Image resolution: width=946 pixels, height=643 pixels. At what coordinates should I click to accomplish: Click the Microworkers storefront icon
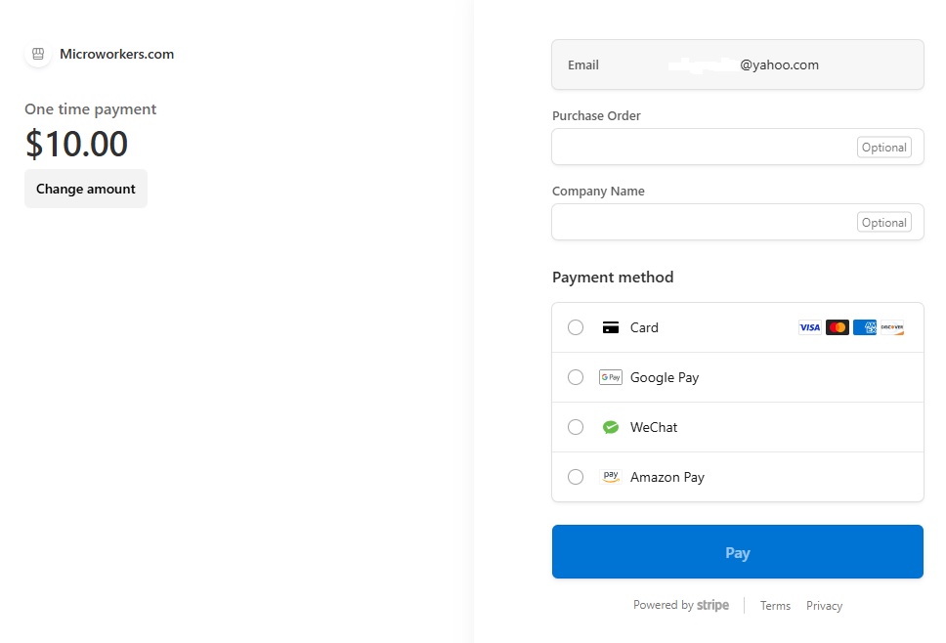(38, 54)
